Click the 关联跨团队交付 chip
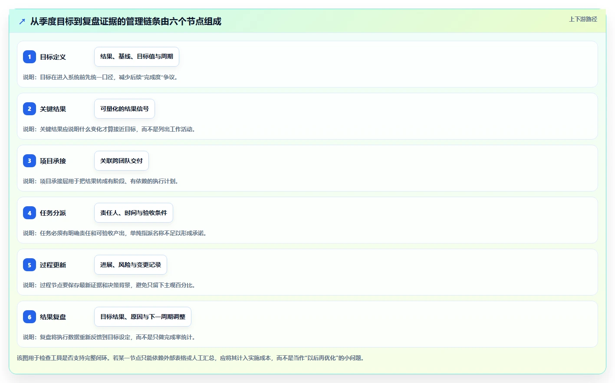 122,161
